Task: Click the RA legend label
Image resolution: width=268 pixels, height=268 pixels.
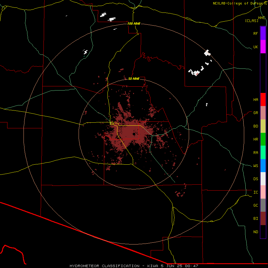Action: click(255, 153)
